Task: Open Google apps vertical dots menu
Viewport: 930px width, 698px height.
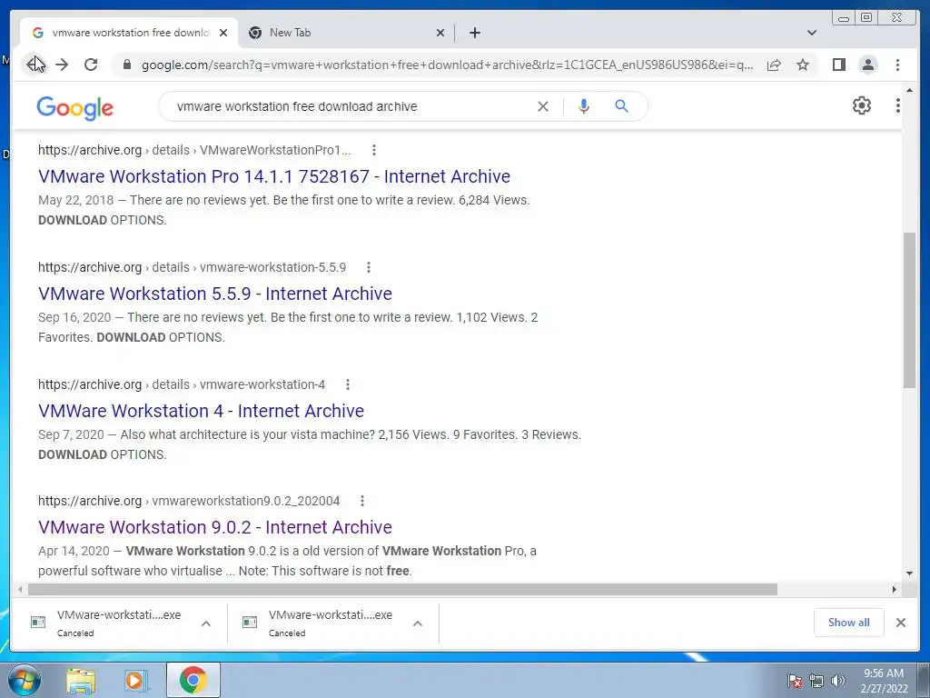Action: (897, 105)
